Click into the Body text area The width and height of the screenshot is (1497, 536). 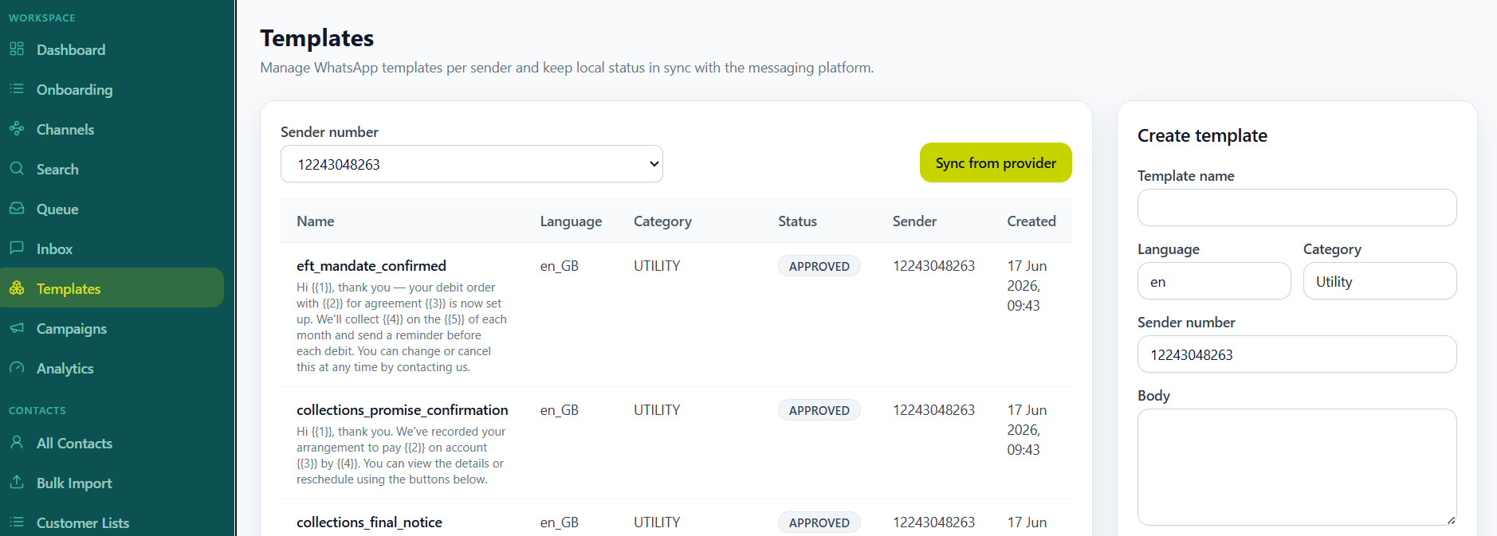(1297, 468)
